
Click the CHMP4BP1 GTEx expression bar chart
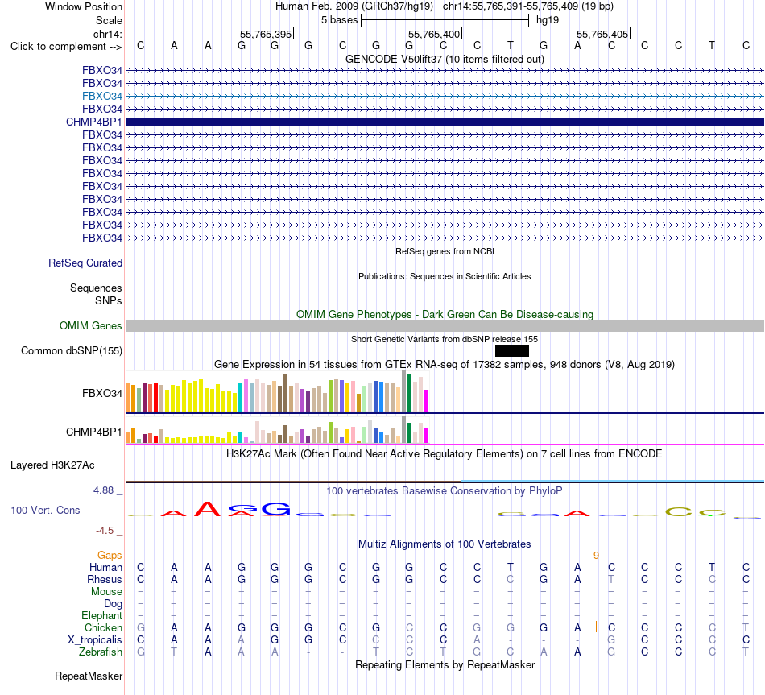click(x=277, y=429)
